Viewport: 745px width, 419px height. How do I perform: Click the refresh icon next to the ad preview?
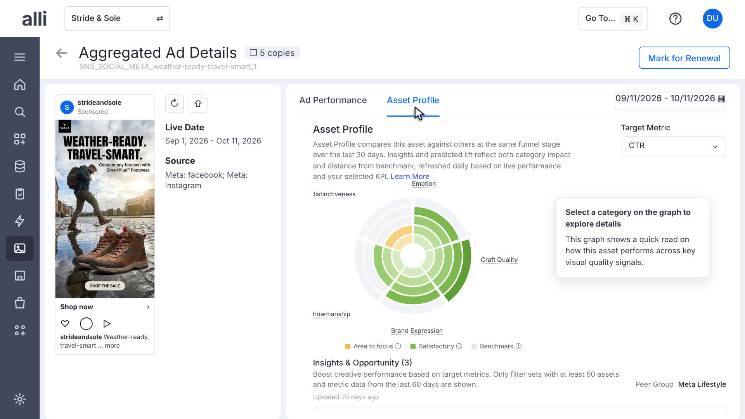(174, 103)
